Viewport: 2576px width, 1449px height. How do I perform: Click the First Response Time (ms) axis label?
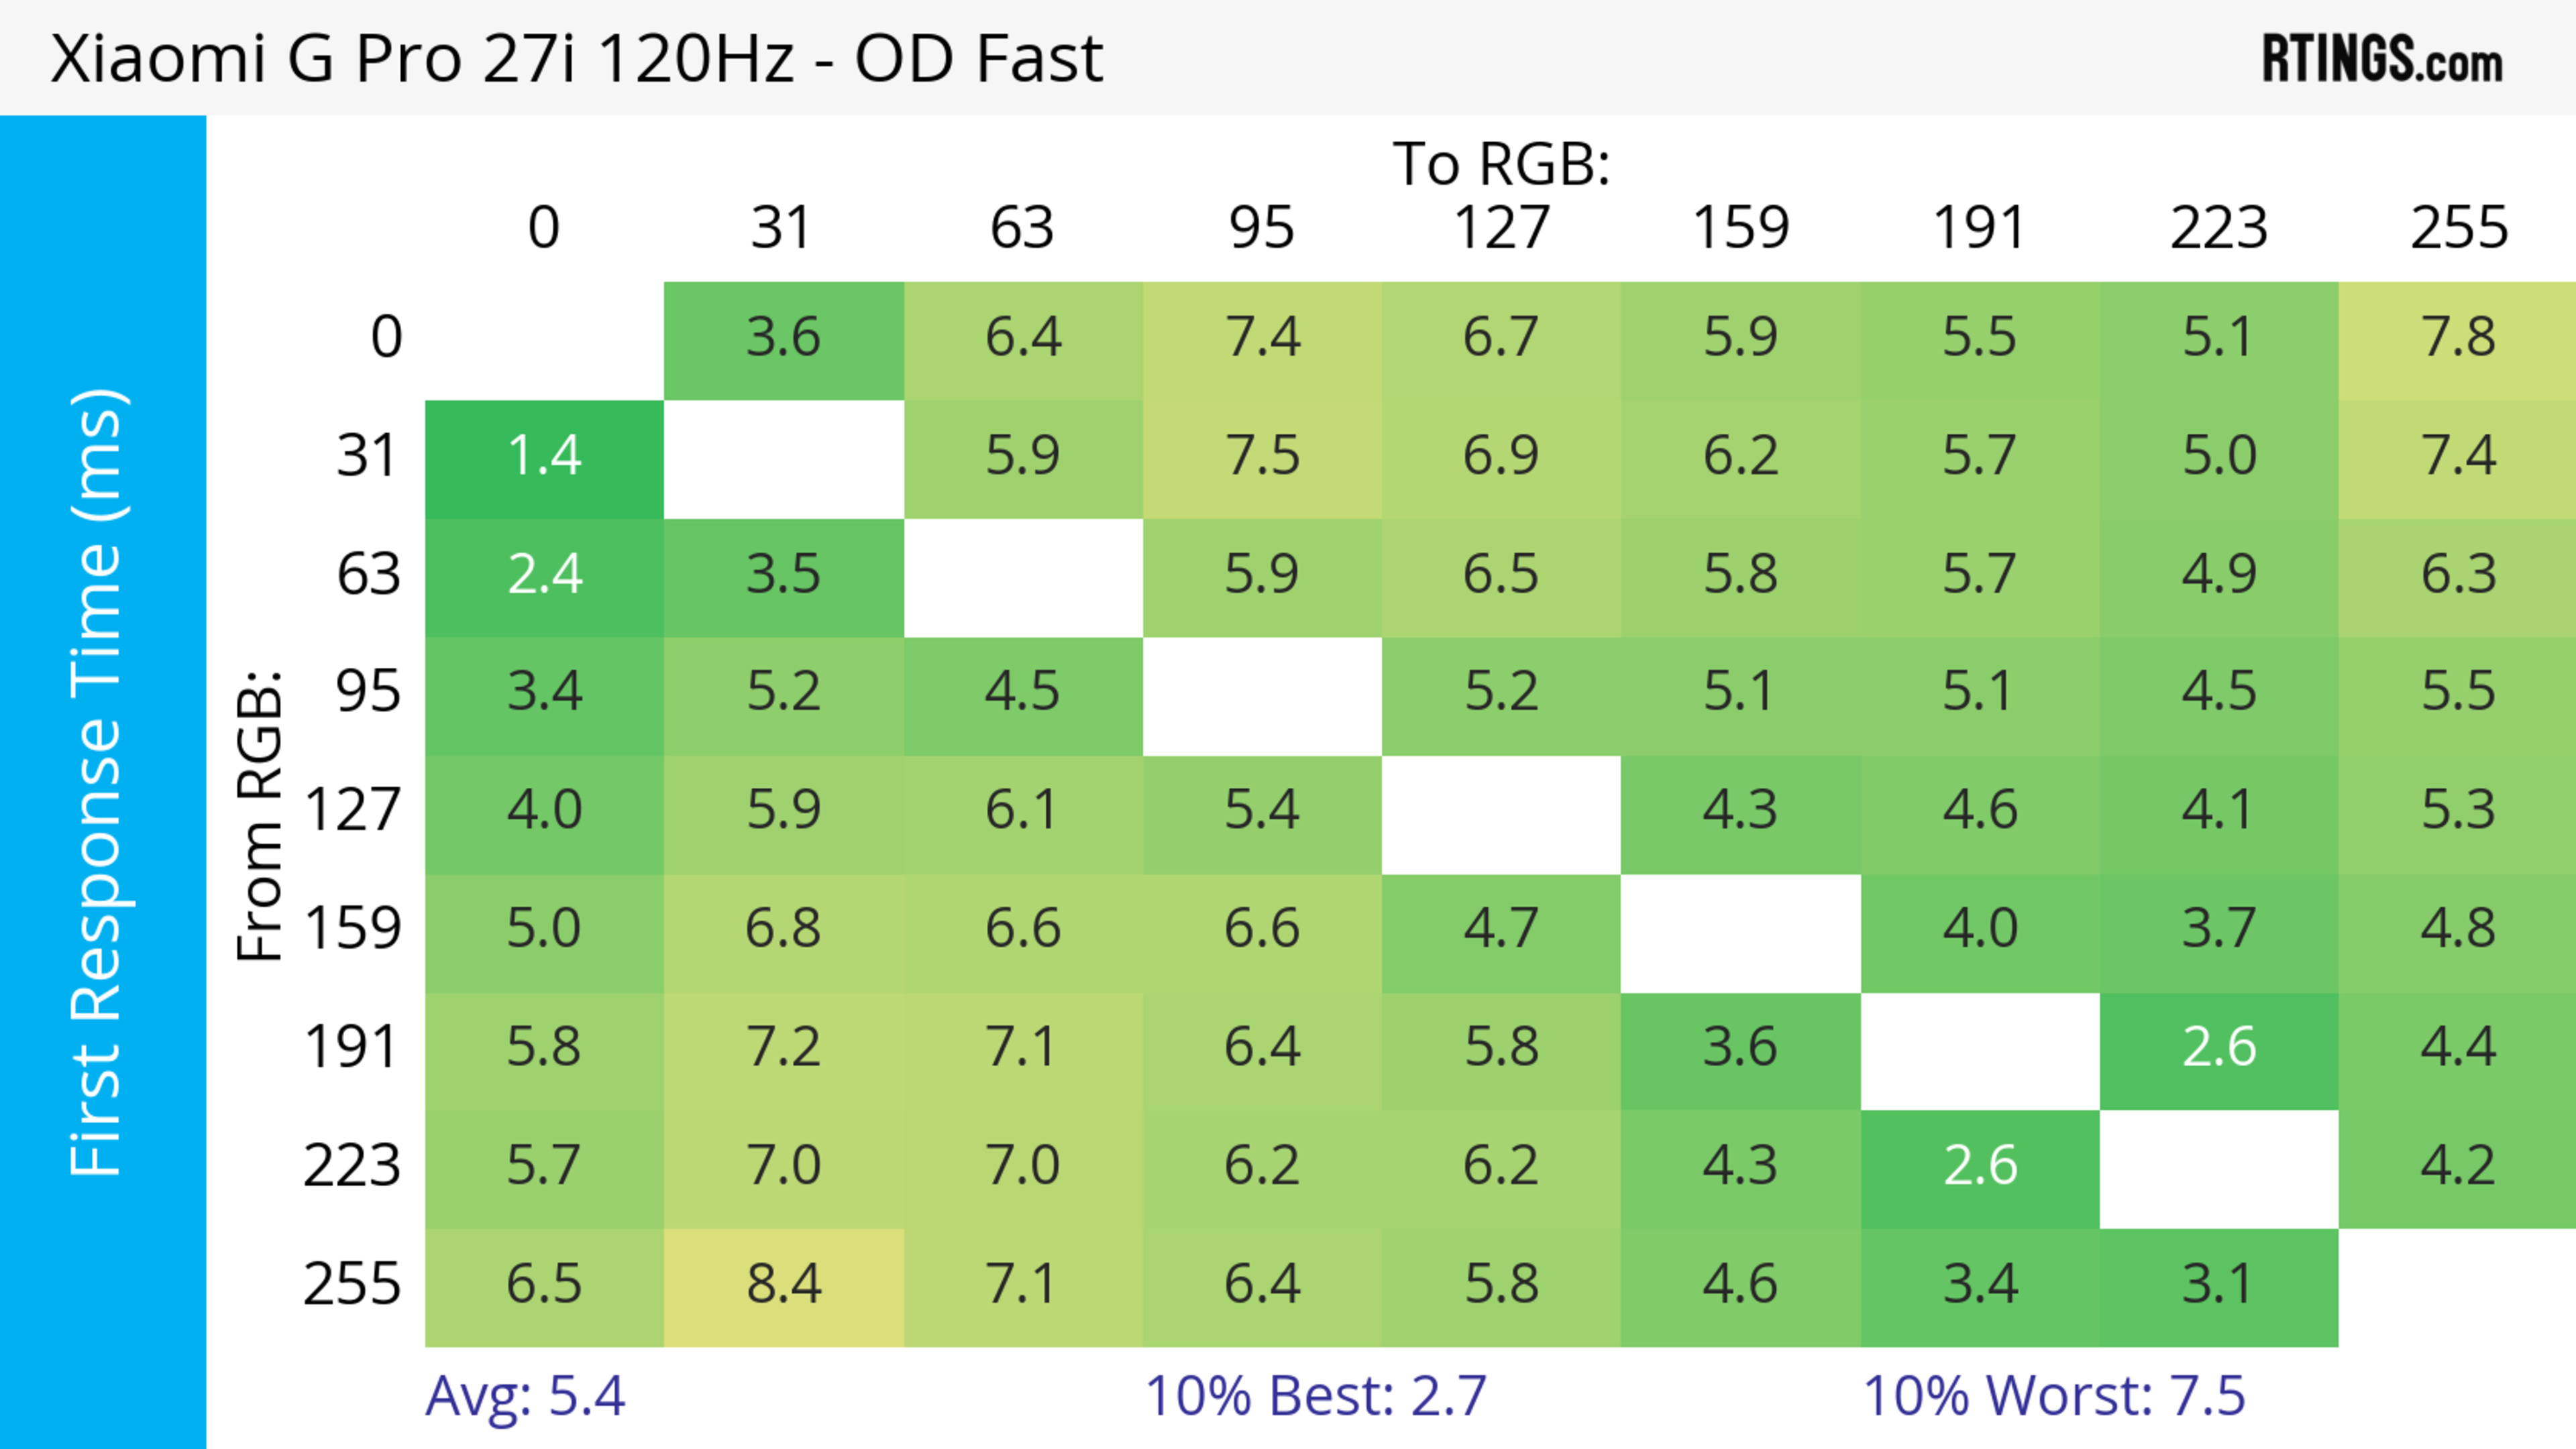[x=97, y=781]
